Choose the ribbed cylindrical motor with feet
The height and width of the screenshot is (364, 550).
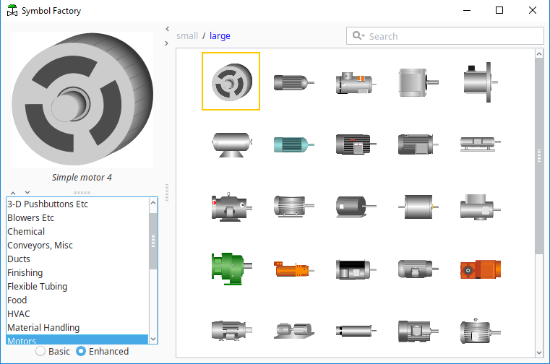(x=293, y=207)
